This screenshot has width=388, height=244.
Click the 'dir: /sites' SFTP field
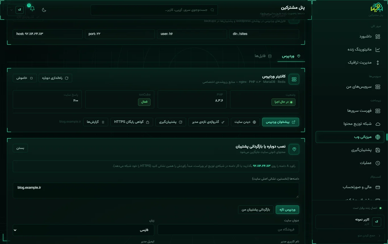[264, 34]
